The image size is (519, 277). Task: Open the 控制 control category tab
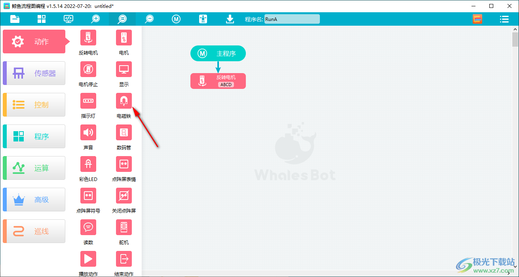[x=34, y=105]
